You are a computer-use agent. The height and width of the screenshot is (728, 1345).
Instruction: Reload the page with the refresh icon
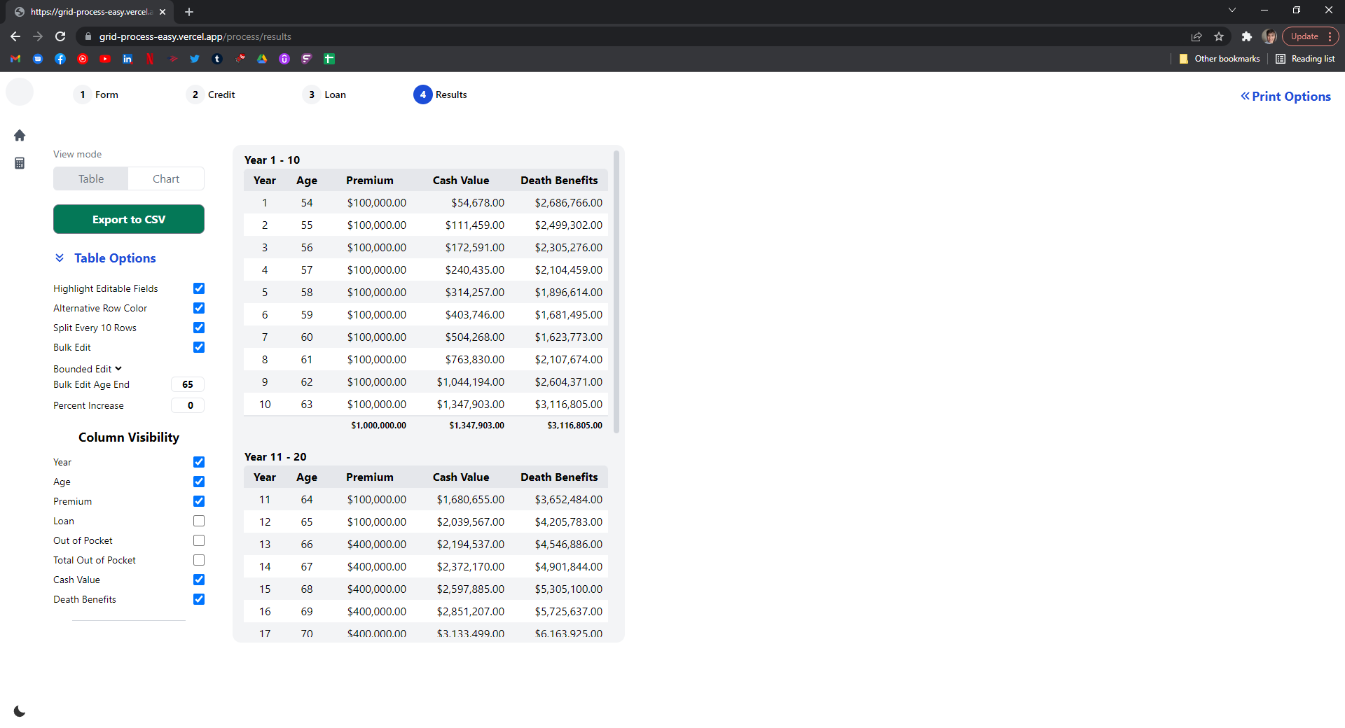coord(60,36)
